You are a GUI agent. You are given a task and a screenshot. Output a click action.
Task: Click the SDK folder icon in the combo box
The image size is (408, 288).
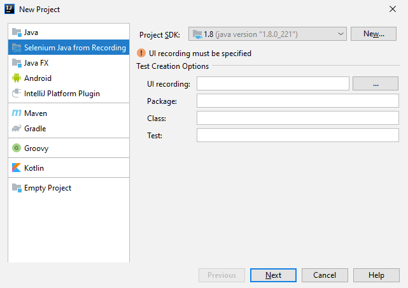coord(197,34)
